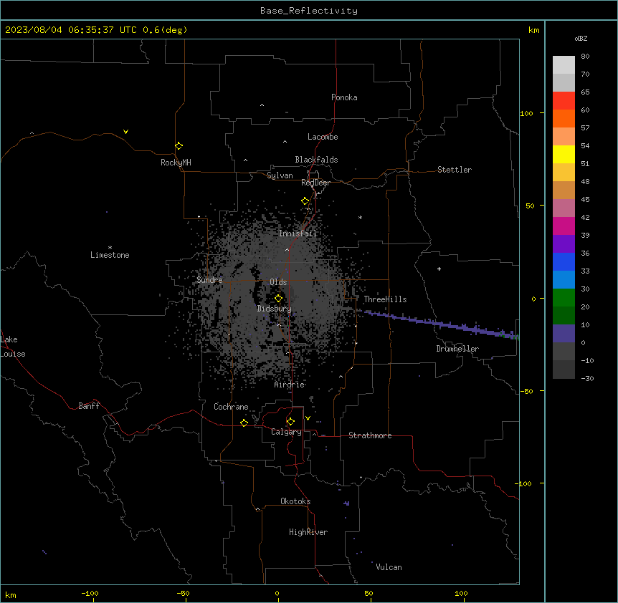The height and width of the screenshot is (603, 618).
Task: Click the Strathmore city label
Action: (x=370, y=435)
